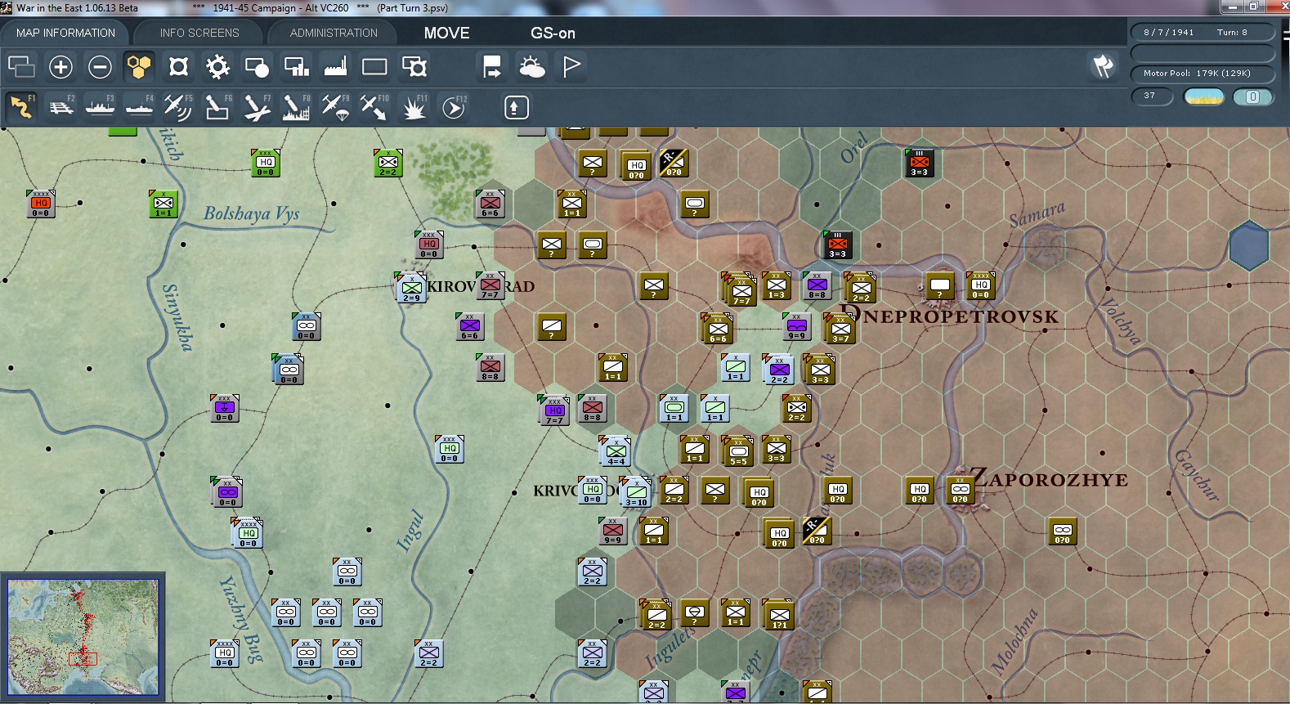This screenshot has height=704, width=1290.
Task: Select the purple HQ 7=7 unit counter
Action: click(x=554, y=410)
